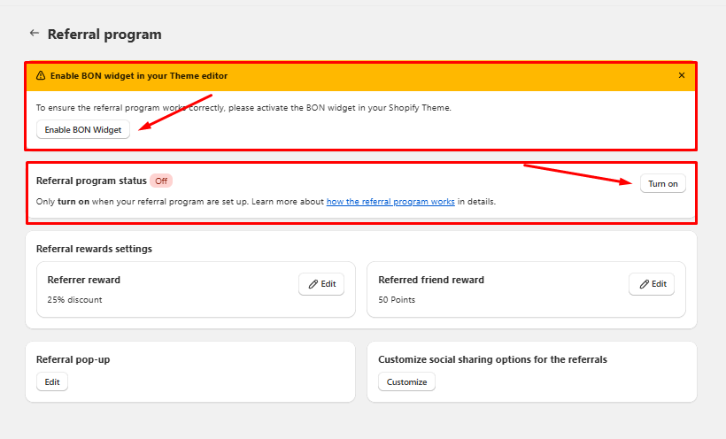
Task: Turn on the referral program
Action: click(x=663, y=183)
